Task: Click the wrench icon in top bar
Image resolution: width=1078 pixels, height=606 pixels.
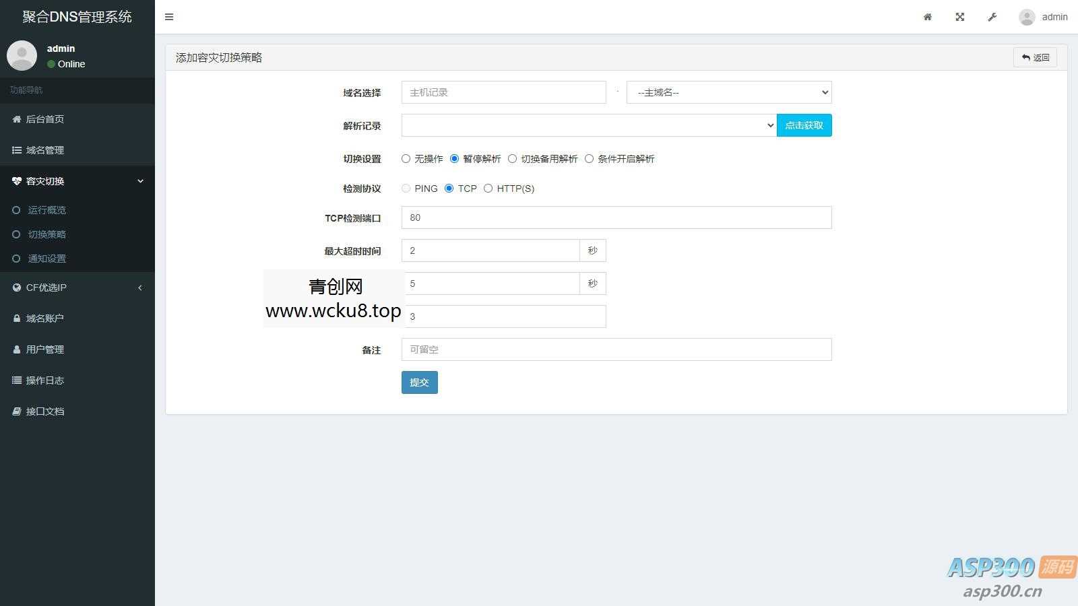Action: pyautogui.click(x=992, y=17)
